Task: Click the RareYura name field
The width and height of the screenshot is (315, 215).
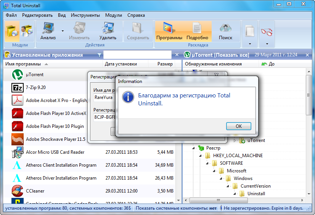Action: click(104, 97)
